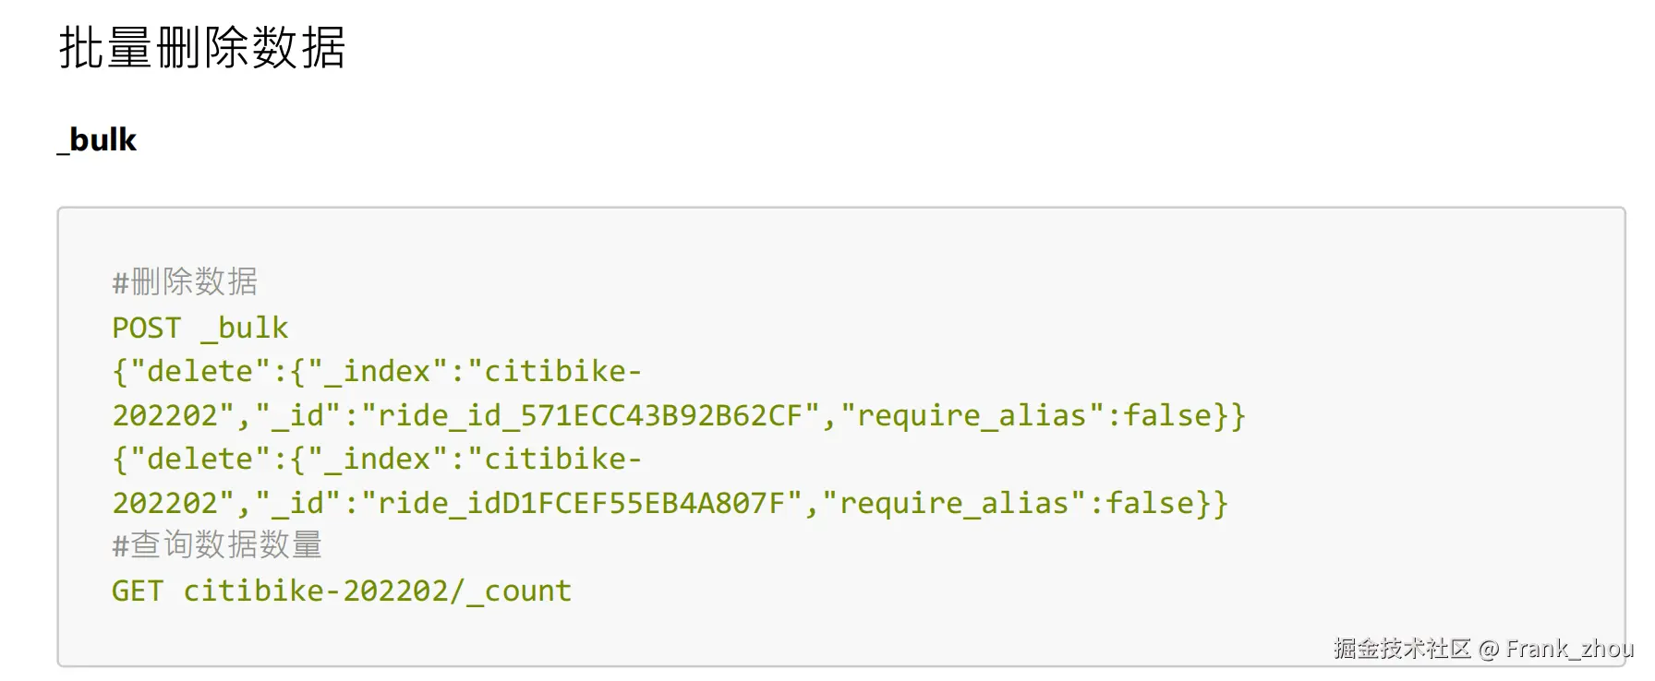Click the #删除数据 comment in code
The image size is (1655, 681).
[185, 281]
